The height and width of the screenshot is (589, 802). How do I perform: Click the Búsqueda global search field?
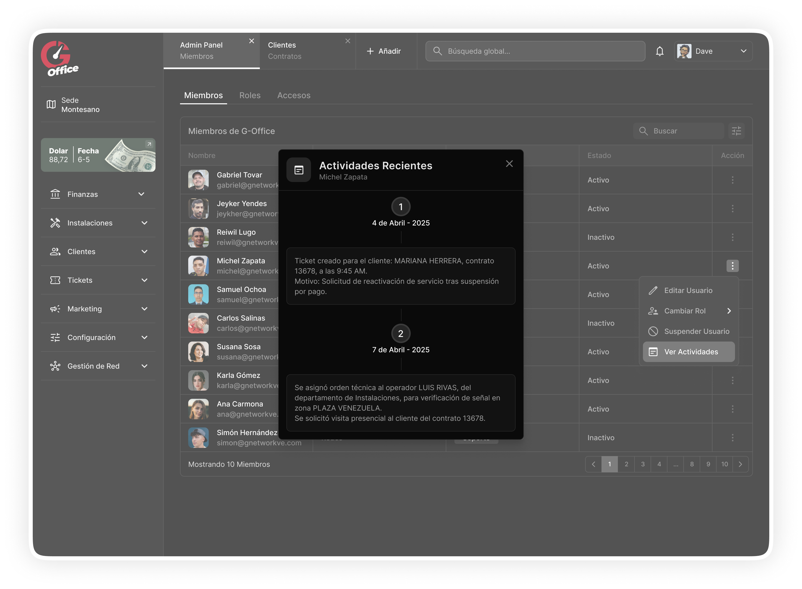point(535,51)
